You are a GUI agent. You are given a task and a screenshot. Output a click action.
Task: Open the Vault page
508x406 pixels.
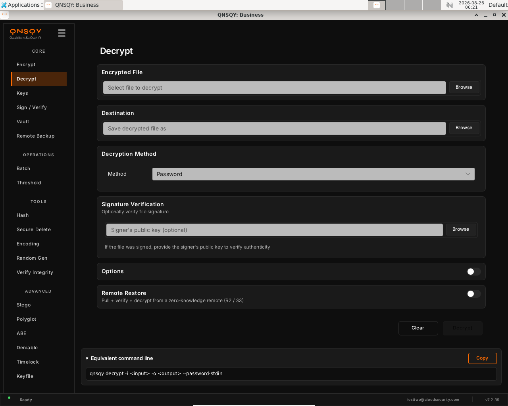tap(39, 122)
